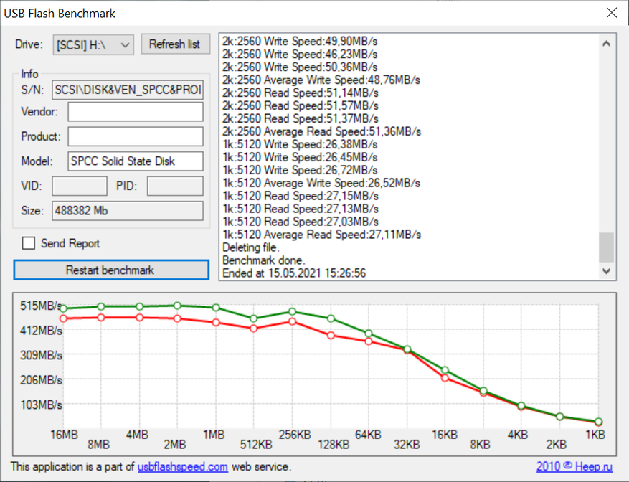Click the green data point at 16MB
The image size is (629, 482).
pyautogui.click(x=63, y=308)
